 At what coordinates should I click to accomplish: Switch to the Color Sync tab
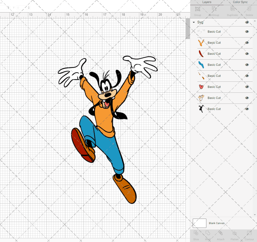click(240, 2)
